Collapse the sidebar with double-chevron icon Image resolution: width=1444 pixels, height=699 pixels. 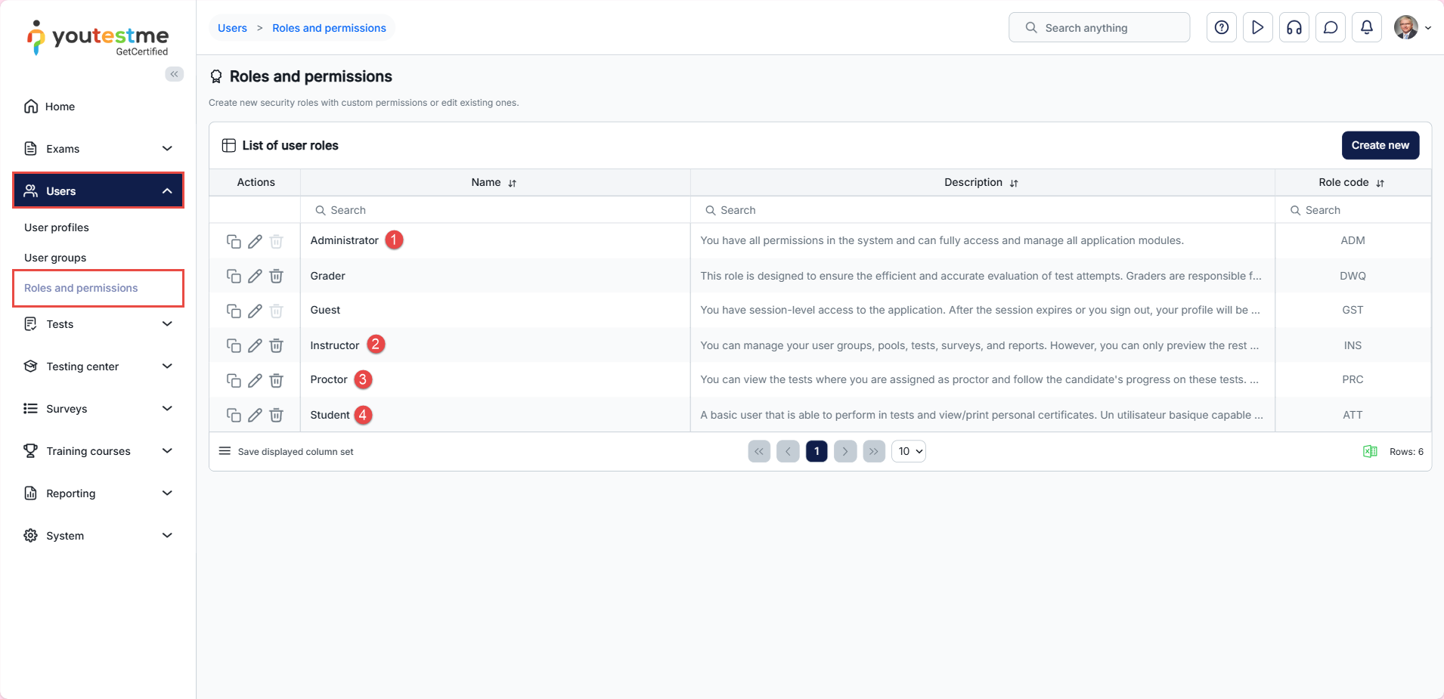[x=175, y=74]
